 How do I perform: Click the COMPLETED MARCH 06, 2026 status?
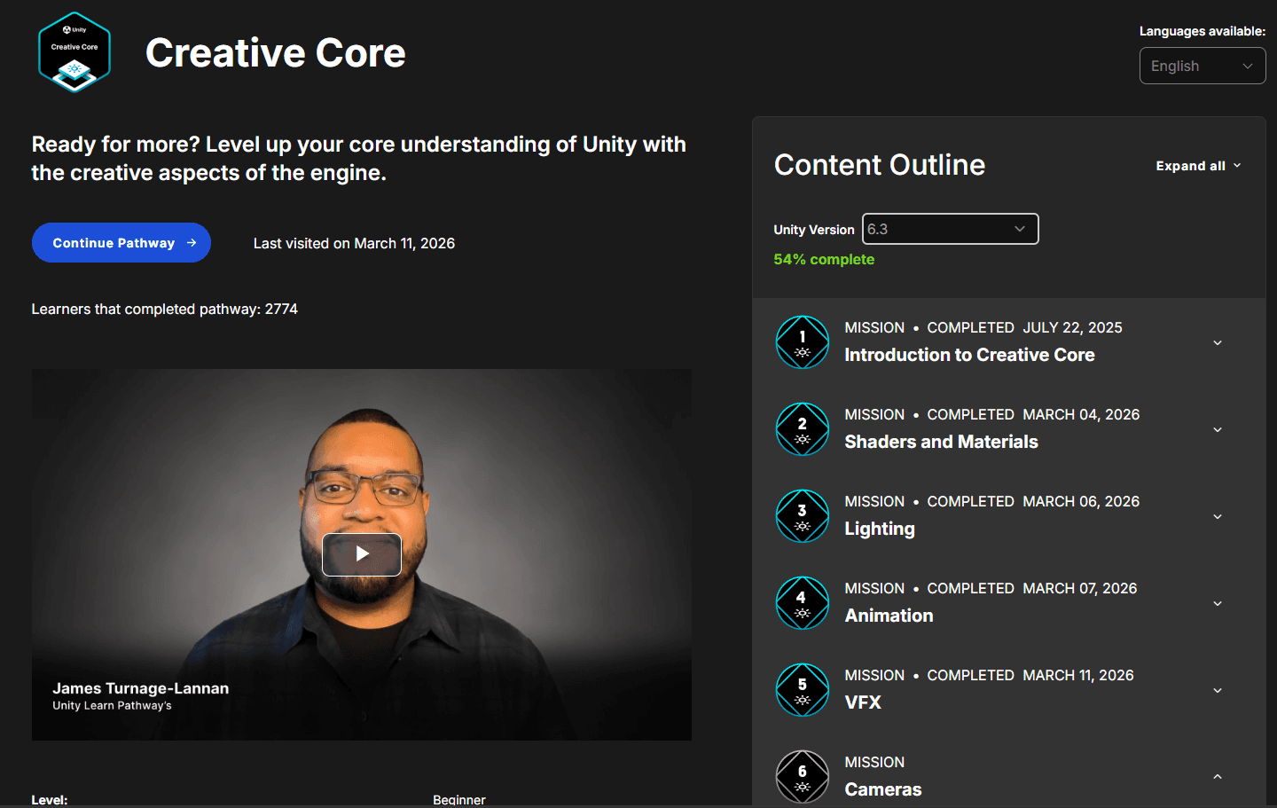(1033, 501)
